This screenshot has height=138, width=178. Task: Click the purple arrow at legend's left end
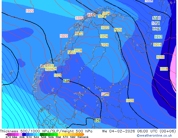pyautogui.click(x=6, y=134)
